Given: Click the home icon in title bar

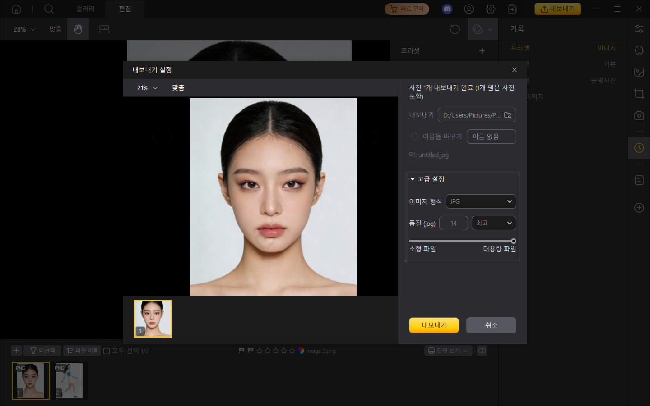Looking at the screenshot, I should pos(16,9).
